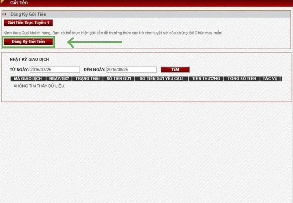Focus the TỪ NGÀY date field
Viewport: 293px width, 203px height.
coord(55,70)
